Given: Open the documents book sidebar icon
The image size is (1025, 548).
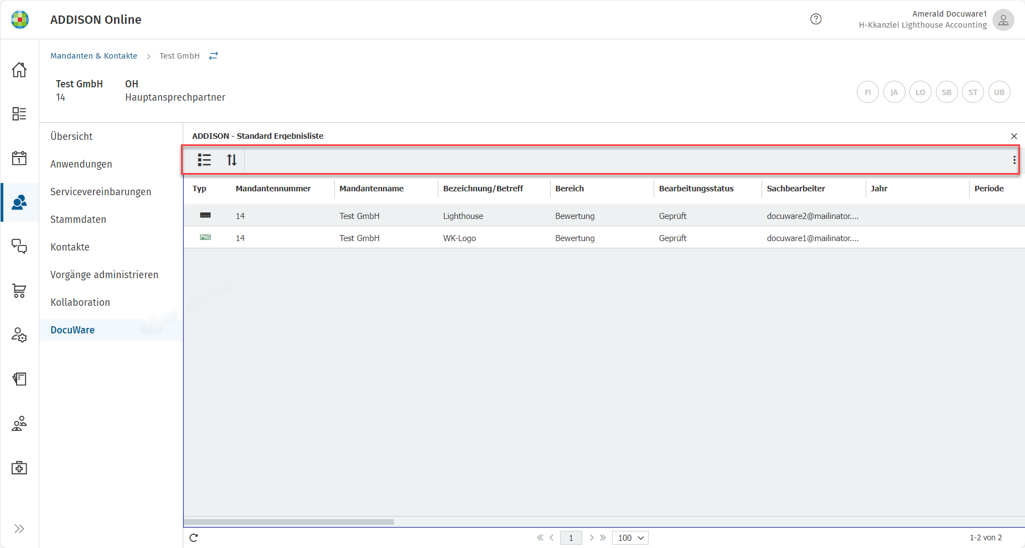Looking at the screenshot, I should 19,379.
